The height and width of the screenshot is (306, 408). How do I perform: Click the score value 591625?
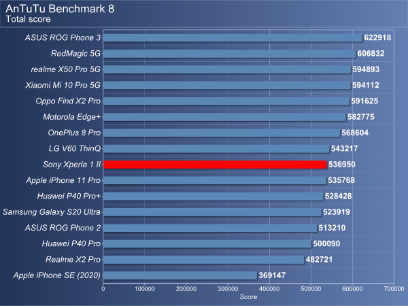364,101
